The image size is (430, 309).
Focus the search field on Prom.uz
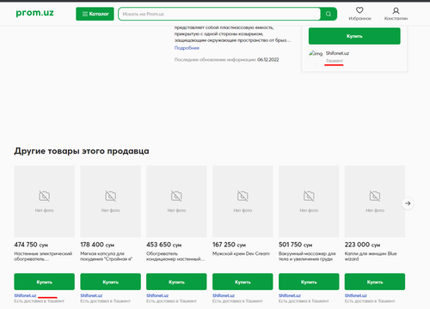click(219, 14)
